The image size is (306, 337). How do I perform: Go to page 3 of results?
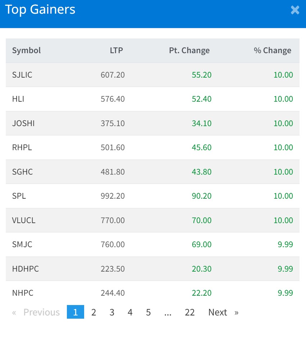click(112, 312)
